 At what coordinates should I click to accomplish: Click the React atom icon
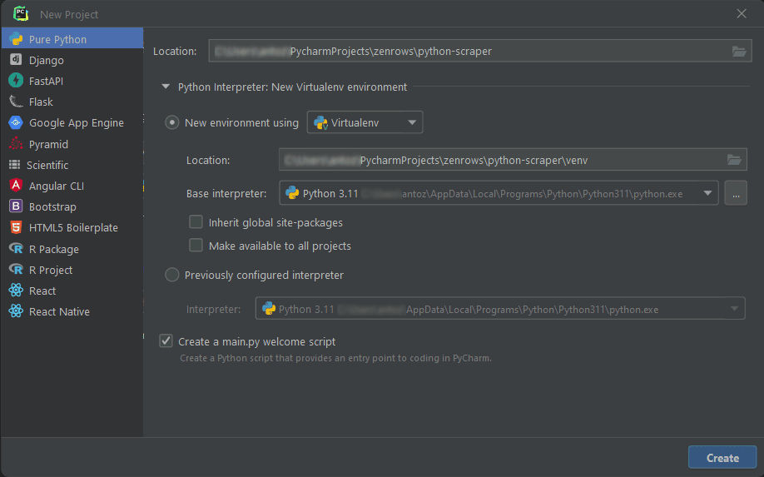16,291
